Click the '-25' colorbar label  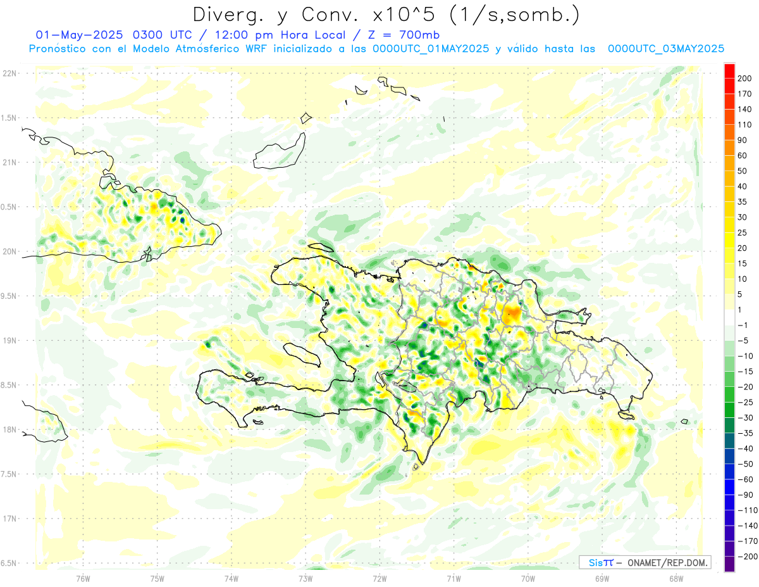[746, 402]
